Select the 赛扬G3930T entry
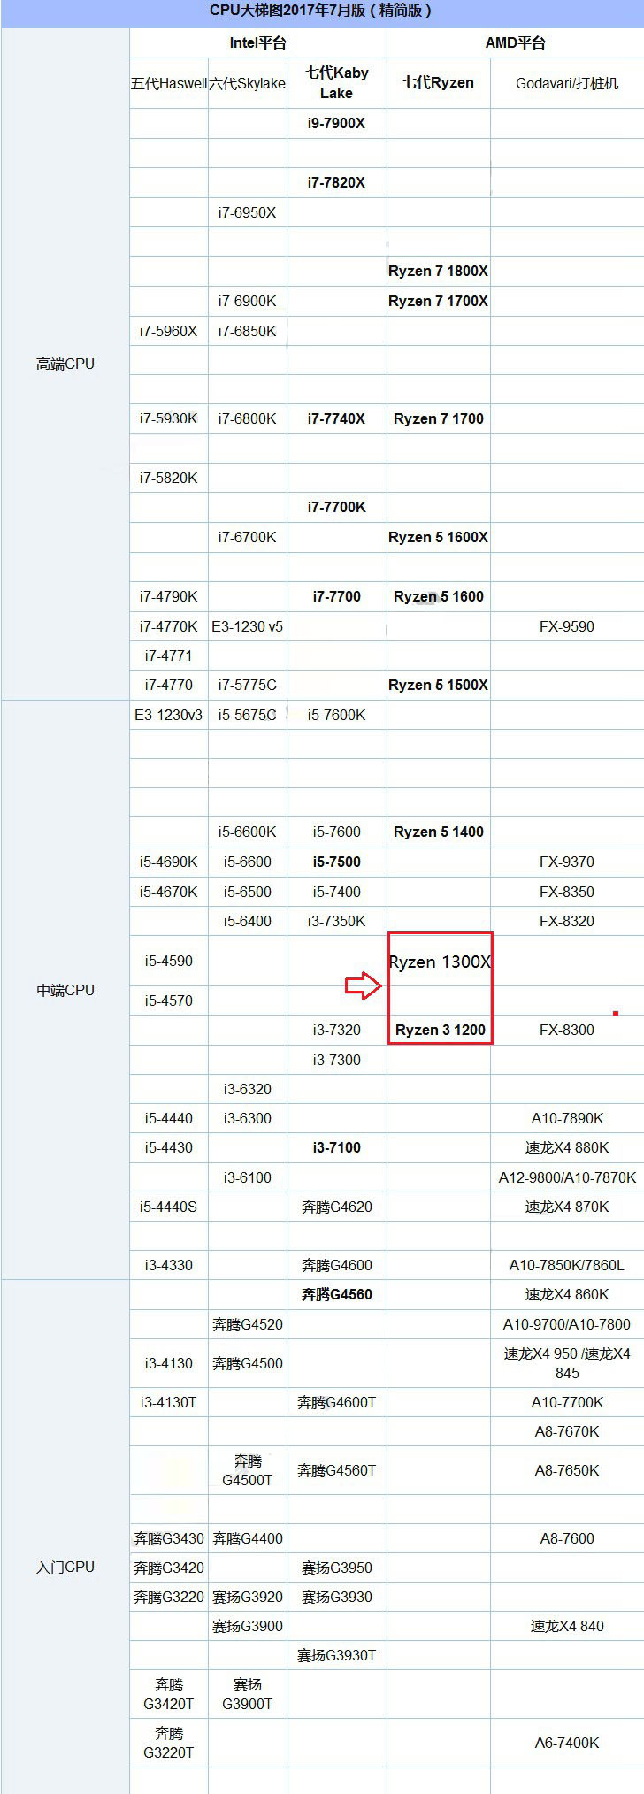 tap(336, 1655)
